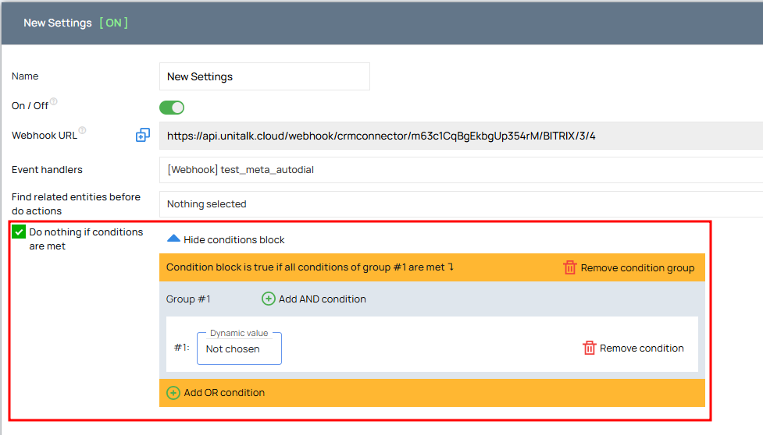Click the 'Remove condition group' text
This screenshot has width=763, height=435.
coord(637,268)
